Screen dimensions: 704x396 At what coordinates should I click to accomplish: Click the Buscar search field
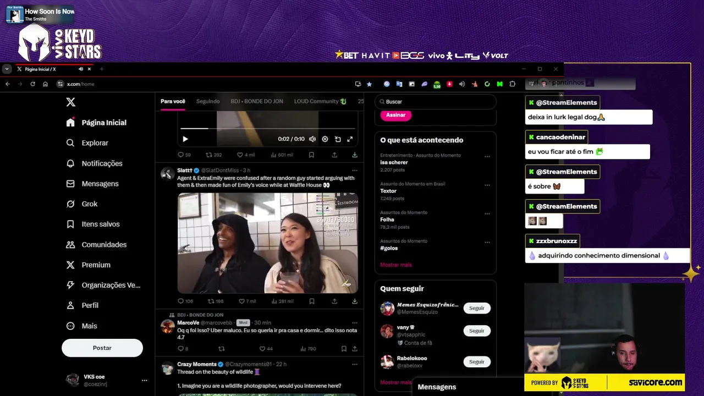(x=436, y=102)
